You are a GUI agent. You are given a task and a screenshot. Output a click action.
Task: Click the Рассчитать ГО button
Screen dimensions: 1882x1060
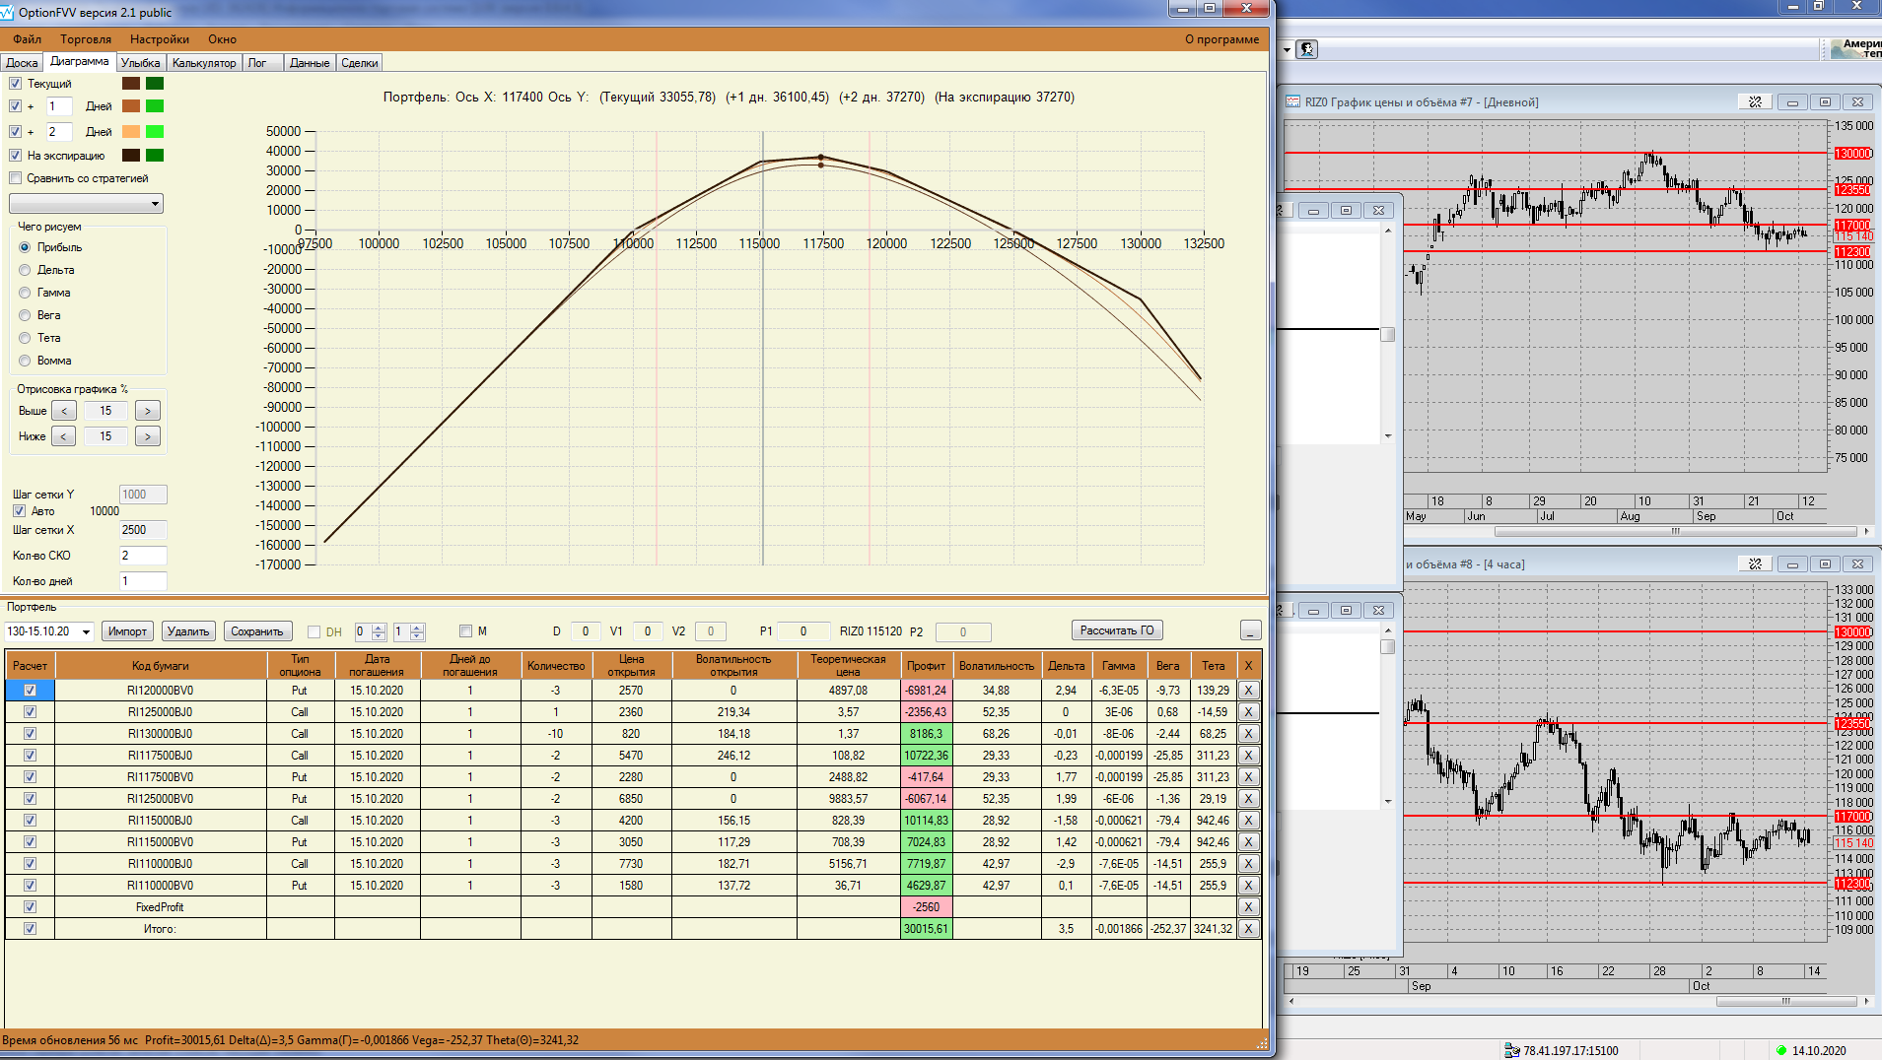pyautogui.click(x=1116, y=630)
